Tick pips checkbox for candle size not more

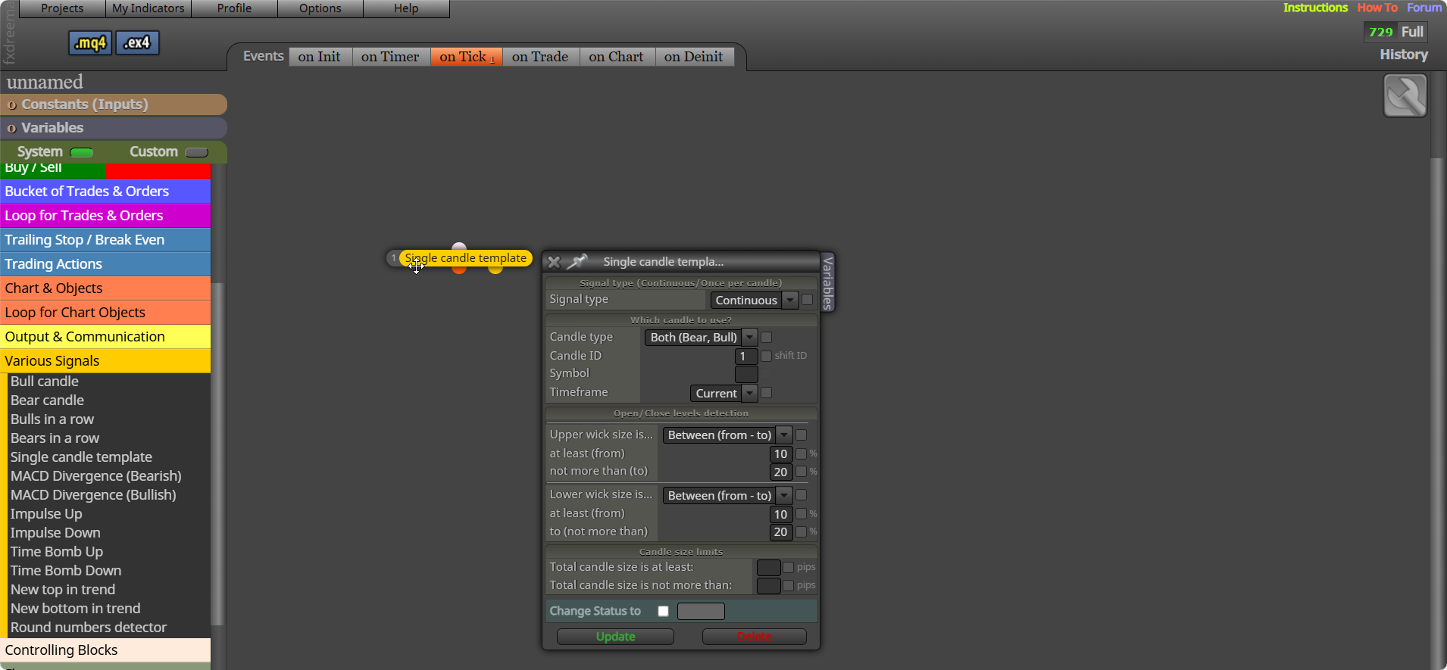789,585
